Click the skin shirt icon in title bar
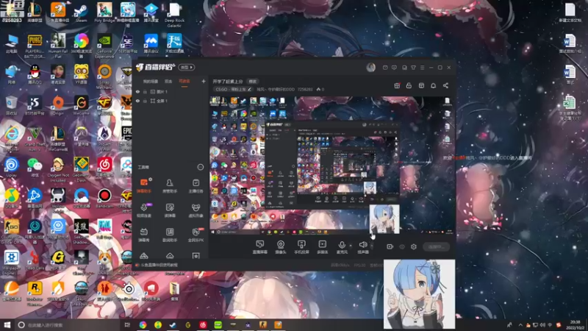This screenshot has width=588, height=331. click(x=413, y=68)
